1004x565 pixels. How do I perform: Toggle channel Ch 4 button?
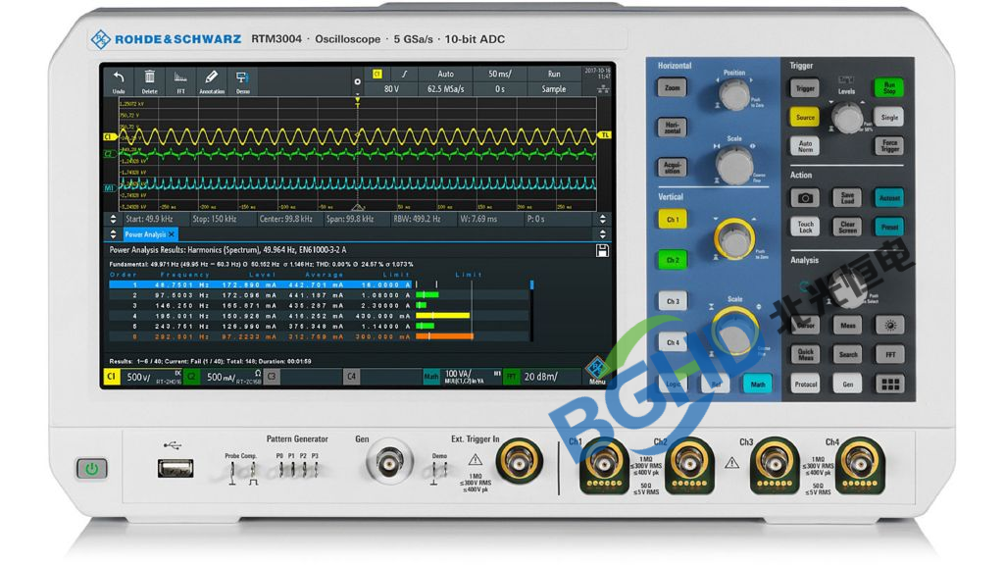pos(673,342)
